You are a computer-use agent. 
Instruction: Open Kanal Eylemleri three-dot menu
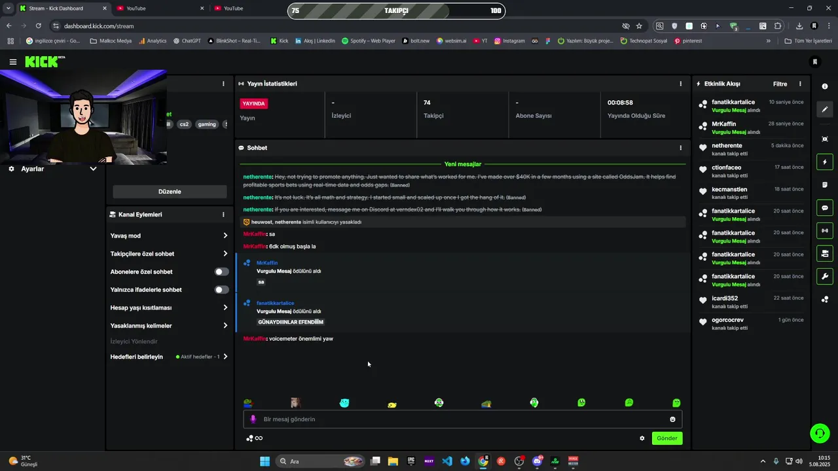click(x=223, y=215)
